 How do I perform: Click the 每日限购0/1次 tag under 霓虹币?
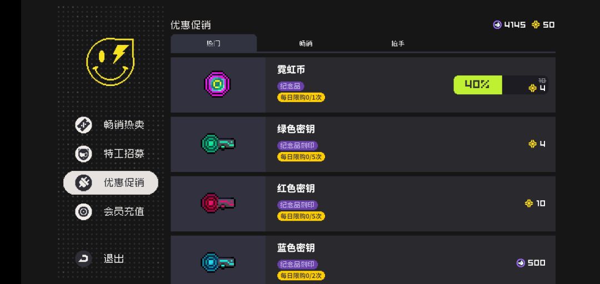[301, 97]
